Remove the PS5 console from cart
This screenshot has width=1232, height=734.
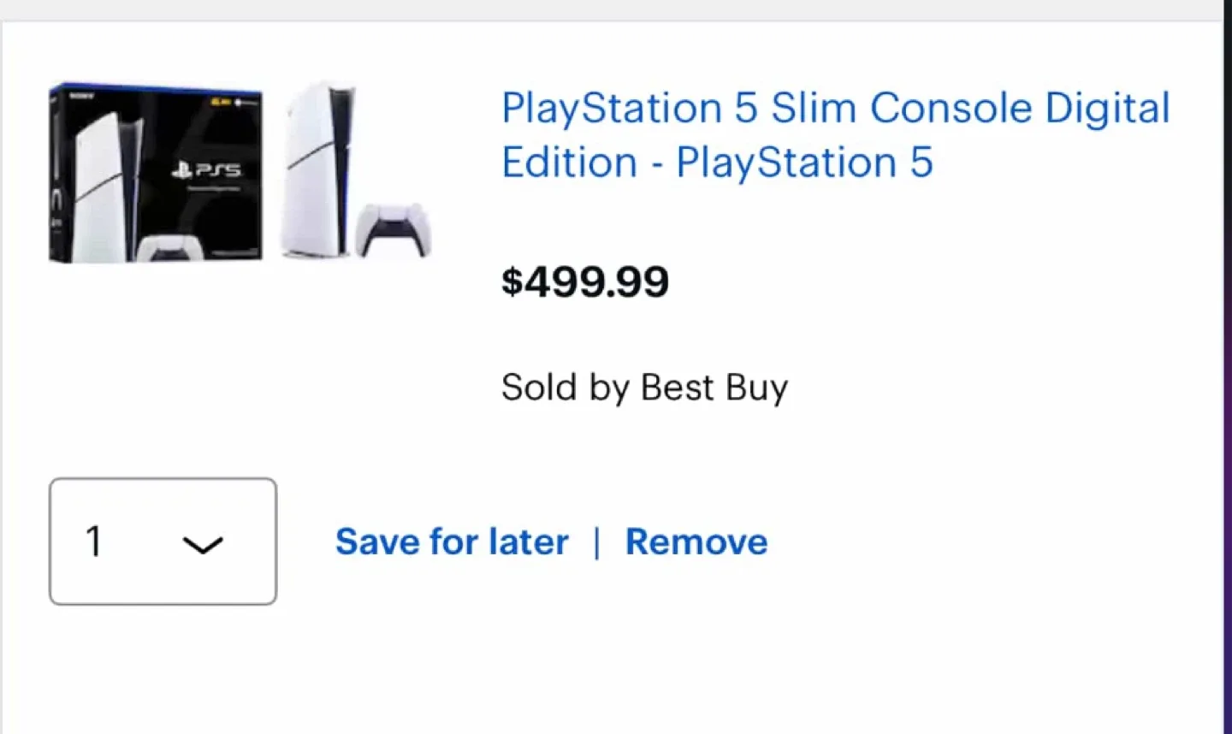696,542
